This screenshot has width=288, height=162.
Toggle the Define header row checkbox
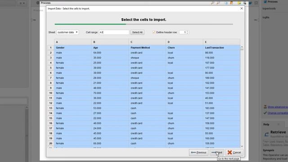(154, 32)
